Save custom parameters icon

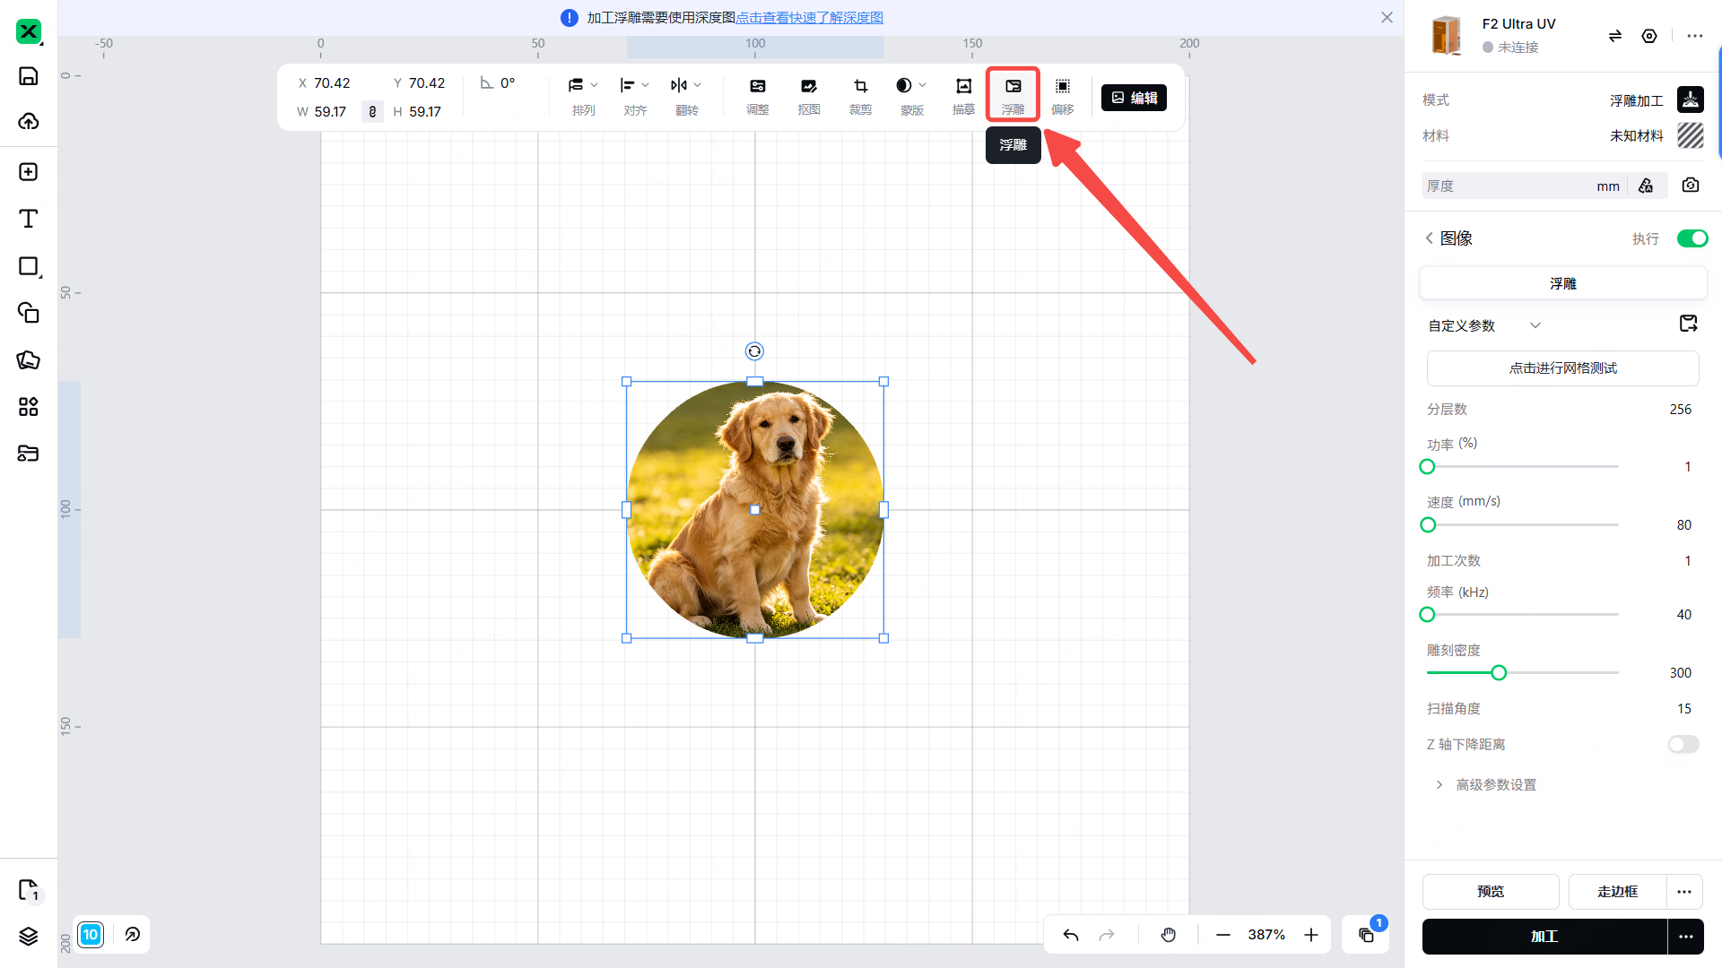click(1689, 324)
